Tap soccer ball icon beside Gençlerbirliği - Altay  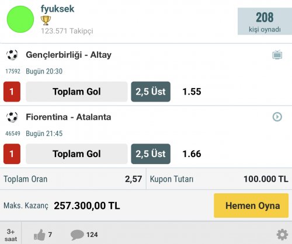tap(12, 55)
